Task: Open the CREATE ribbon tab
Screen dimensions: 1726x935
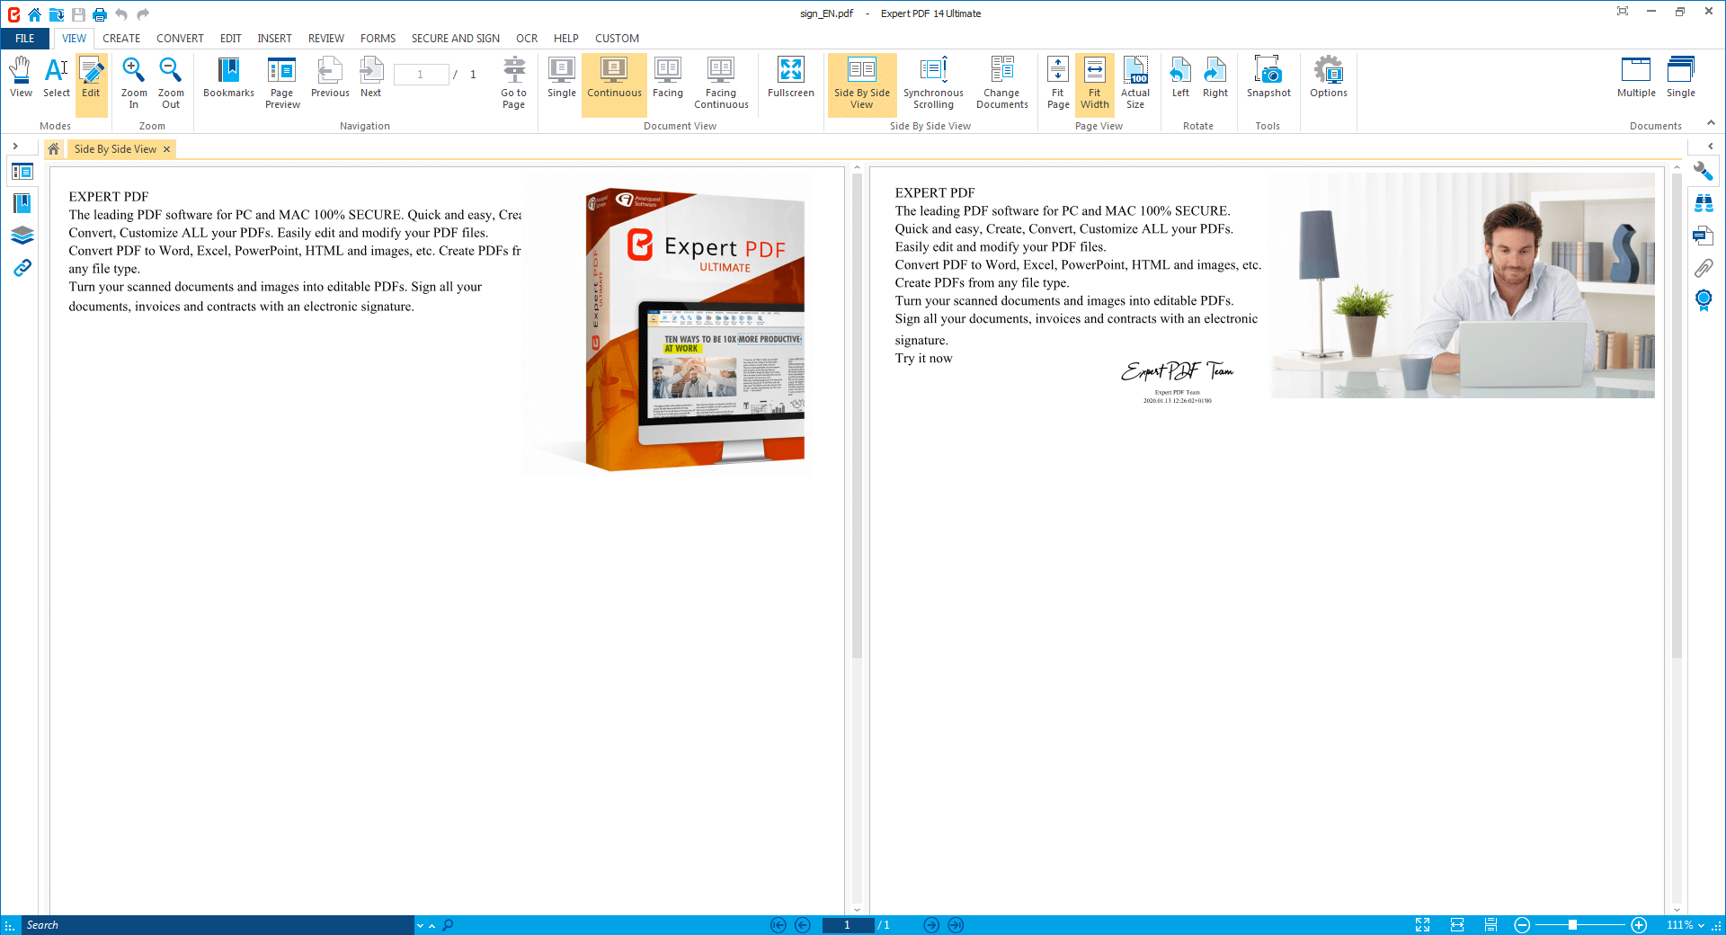Action: (x=121, y=39)
